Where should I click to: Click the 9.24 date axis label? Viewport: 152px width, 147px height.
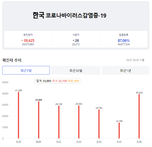click(99, 142)
